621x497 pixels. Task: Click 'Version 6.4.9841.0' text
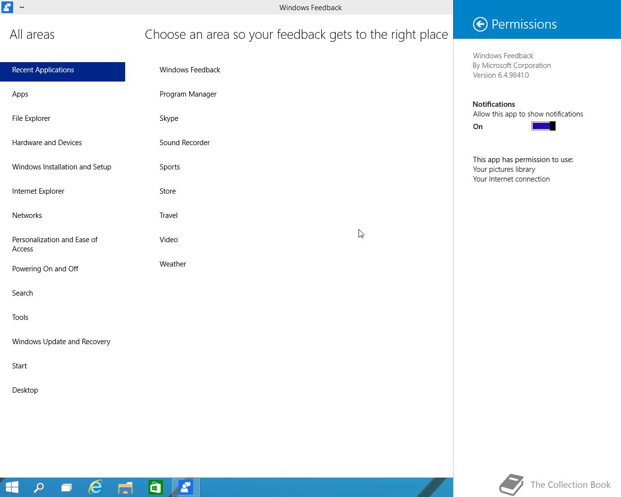501,75
